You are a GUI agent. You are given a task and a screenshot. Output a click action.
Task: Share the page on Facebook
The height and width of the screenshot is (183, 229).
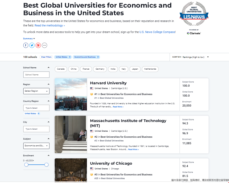[26, 45]
